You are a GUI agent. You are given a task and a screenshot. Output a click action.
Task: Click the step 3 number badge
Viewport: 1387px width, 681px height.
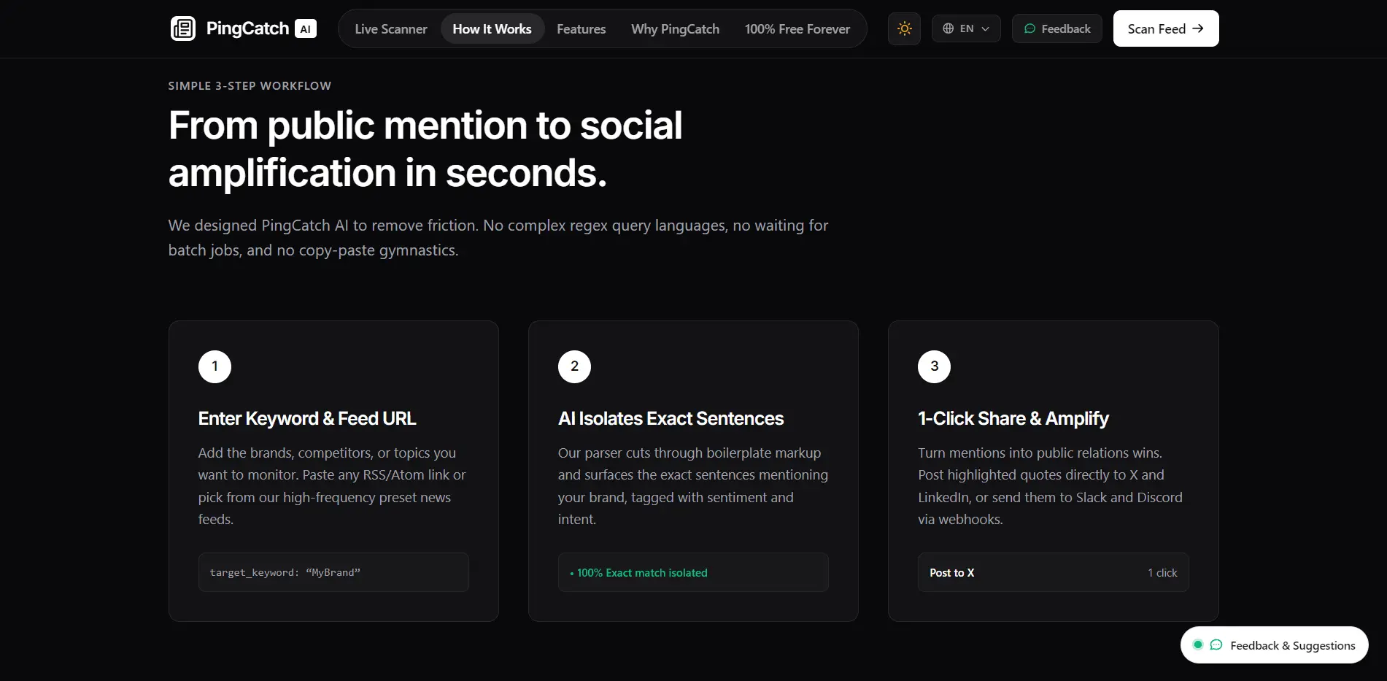coord(934,366)
